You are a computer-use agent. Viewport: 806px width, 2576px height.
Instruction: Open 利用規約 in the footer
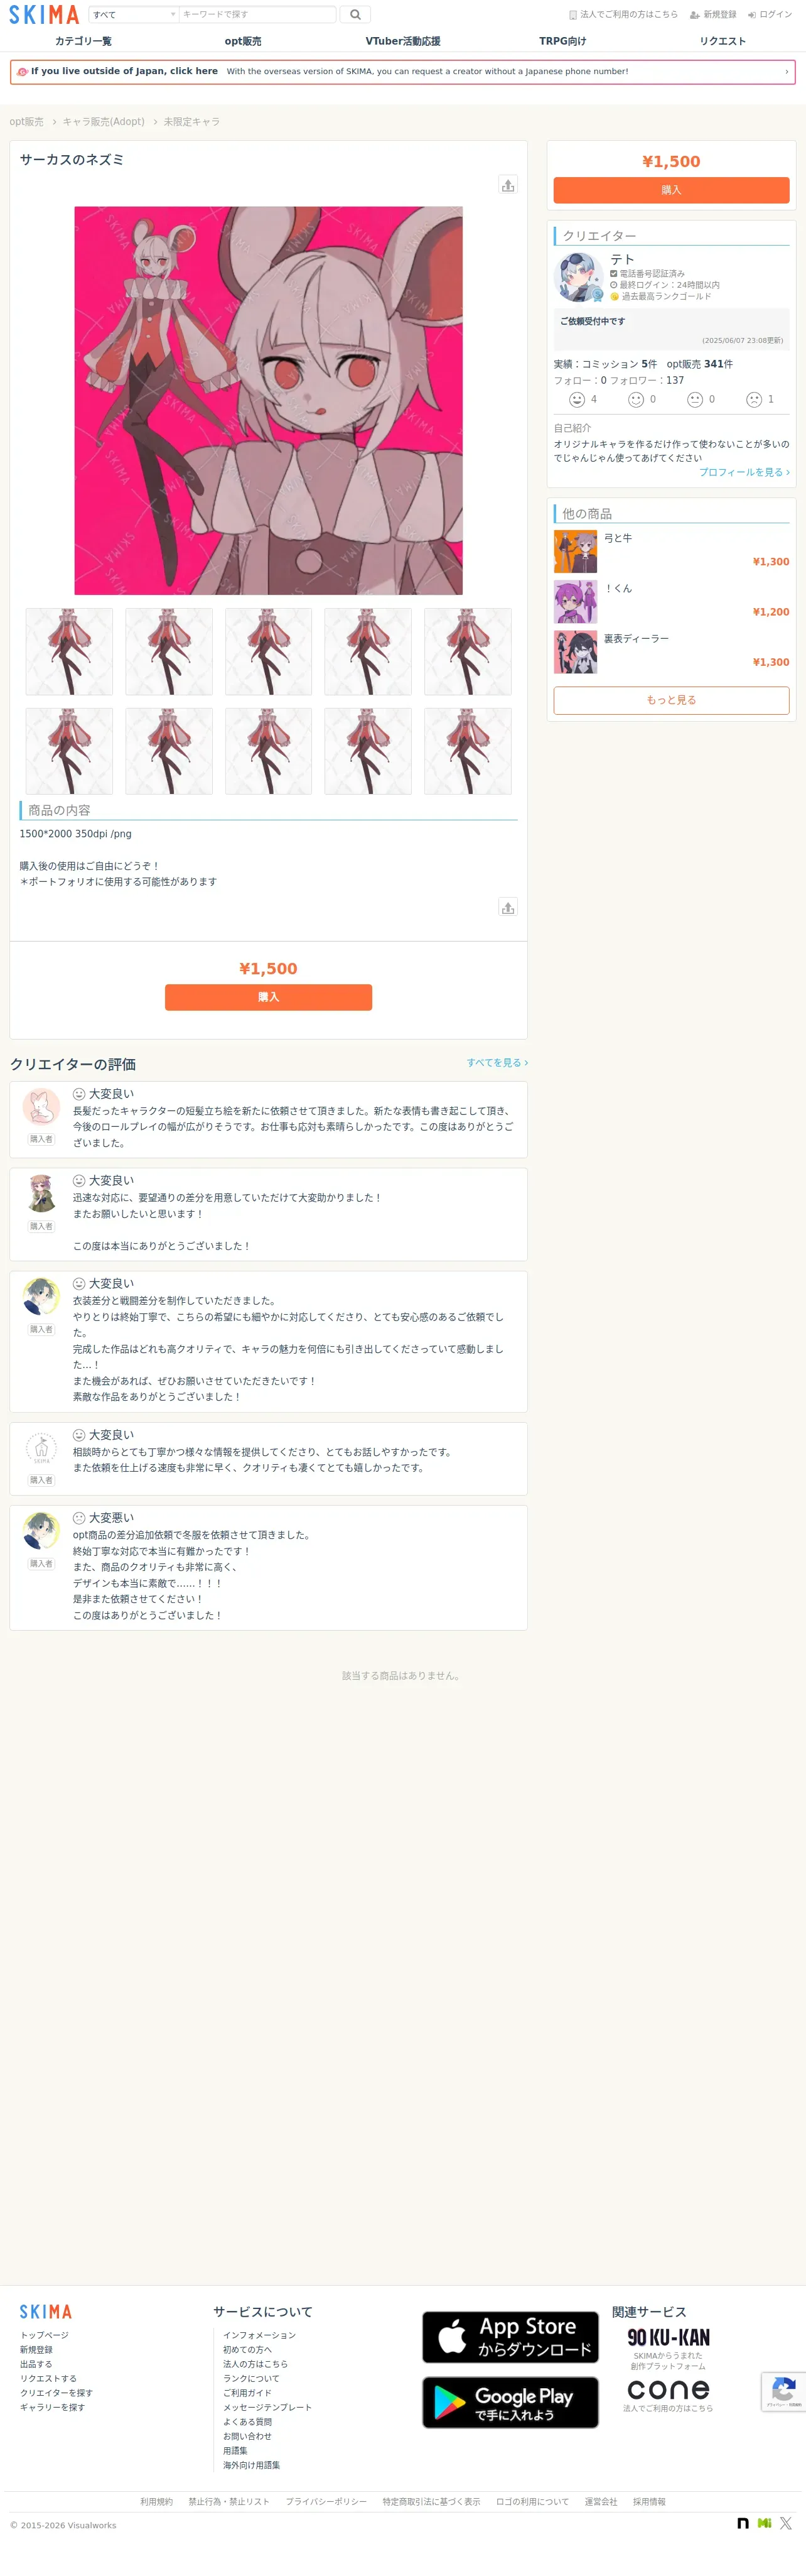157,2502
